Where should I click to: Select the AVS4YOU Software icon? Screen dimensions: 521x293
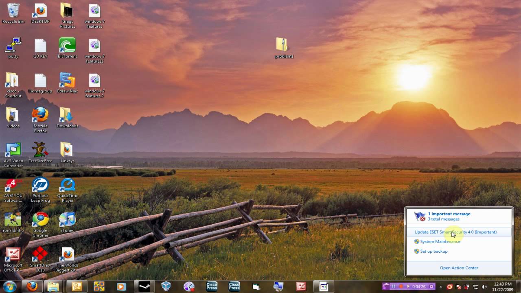13,190
